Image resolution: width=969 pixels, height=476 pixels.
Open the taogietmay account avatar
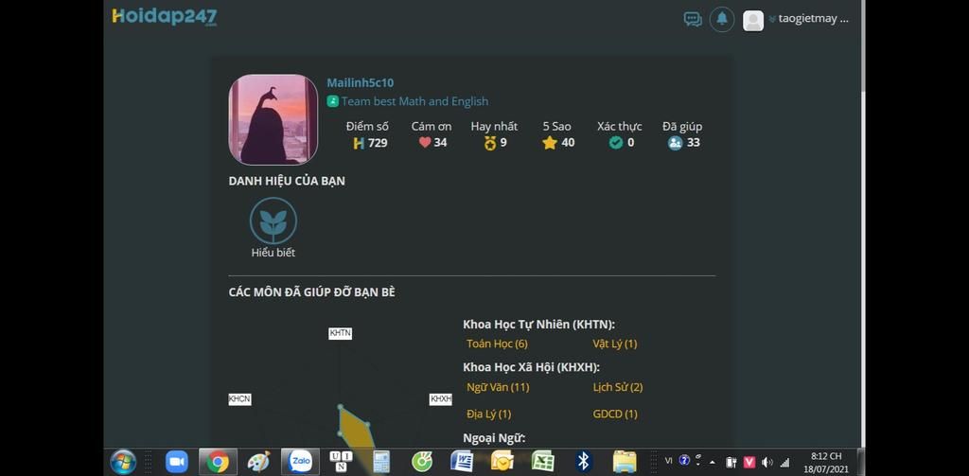pyautogui.click(x=752, y=21)
